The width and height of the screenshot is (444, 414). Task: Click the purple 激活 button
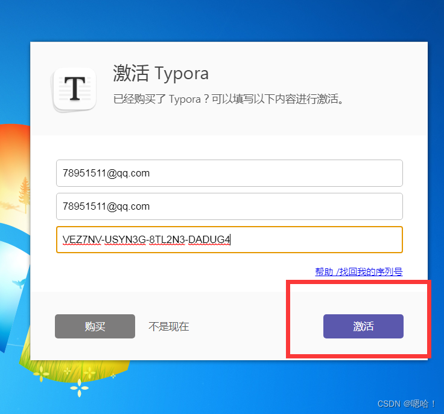(x=363, y=326)
